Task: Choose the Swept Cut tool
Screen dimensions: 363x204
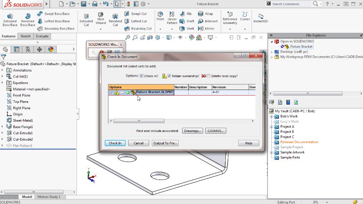Action: (x=135, y=14)
